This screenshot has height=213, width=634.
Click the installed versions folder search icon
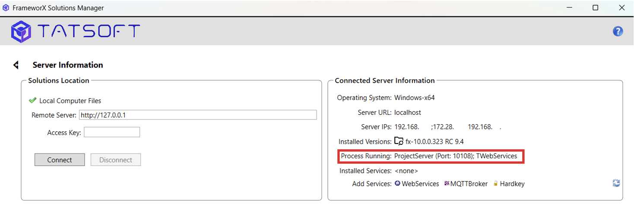click(x=399, y=141)
